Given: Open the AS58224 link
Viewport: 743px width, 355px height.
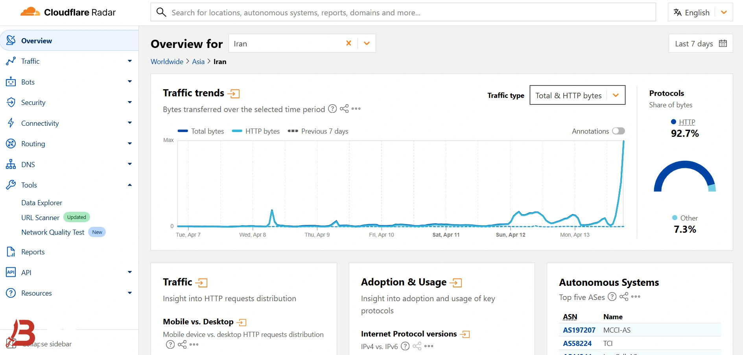Looking at the screenshot, I should 577,344.
